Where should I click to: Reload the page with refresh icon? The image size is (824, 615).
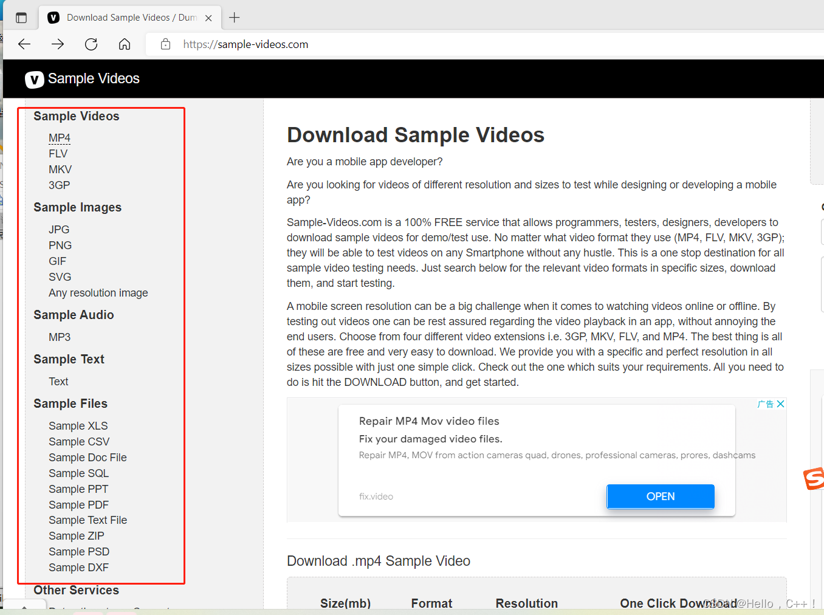(91, 44)
